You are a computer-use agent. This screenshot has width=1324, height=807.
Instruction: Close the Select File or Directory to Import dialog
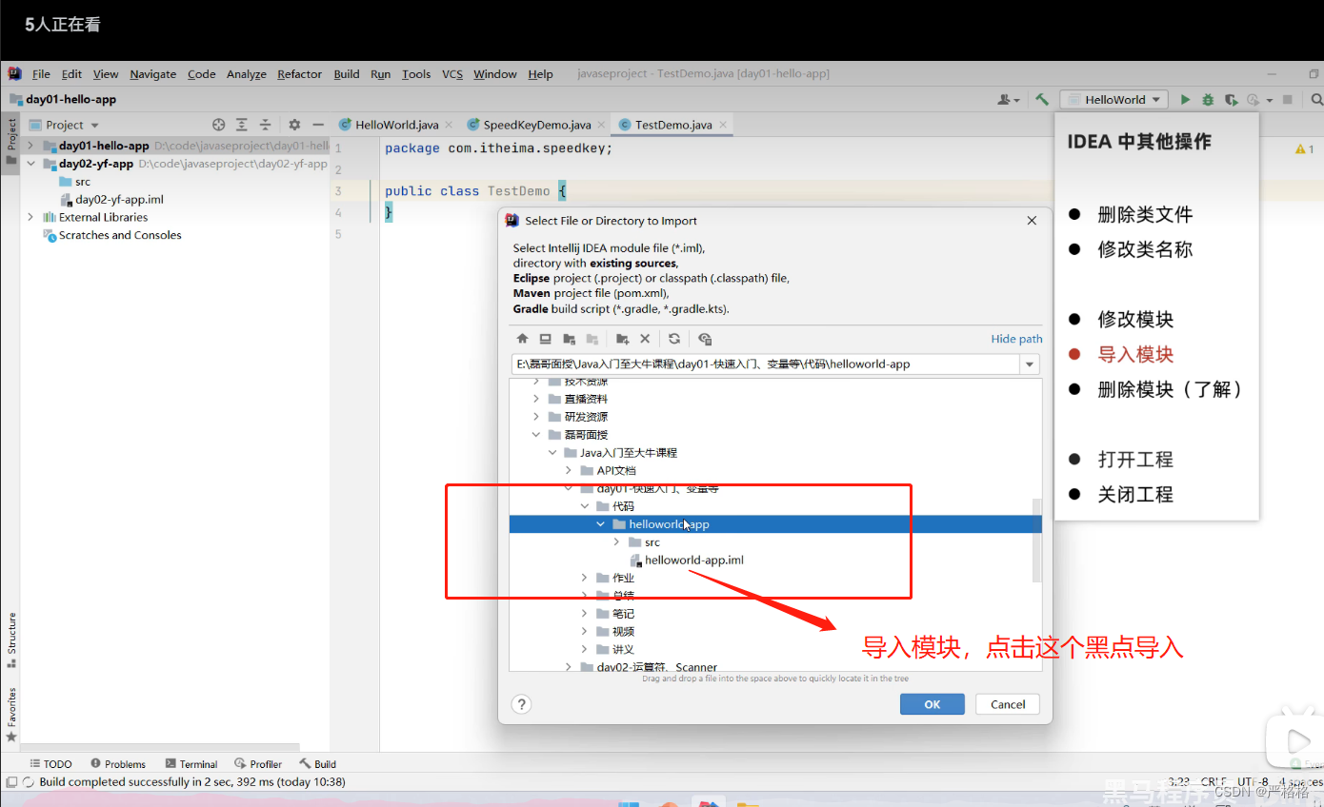coord(1032,220)
